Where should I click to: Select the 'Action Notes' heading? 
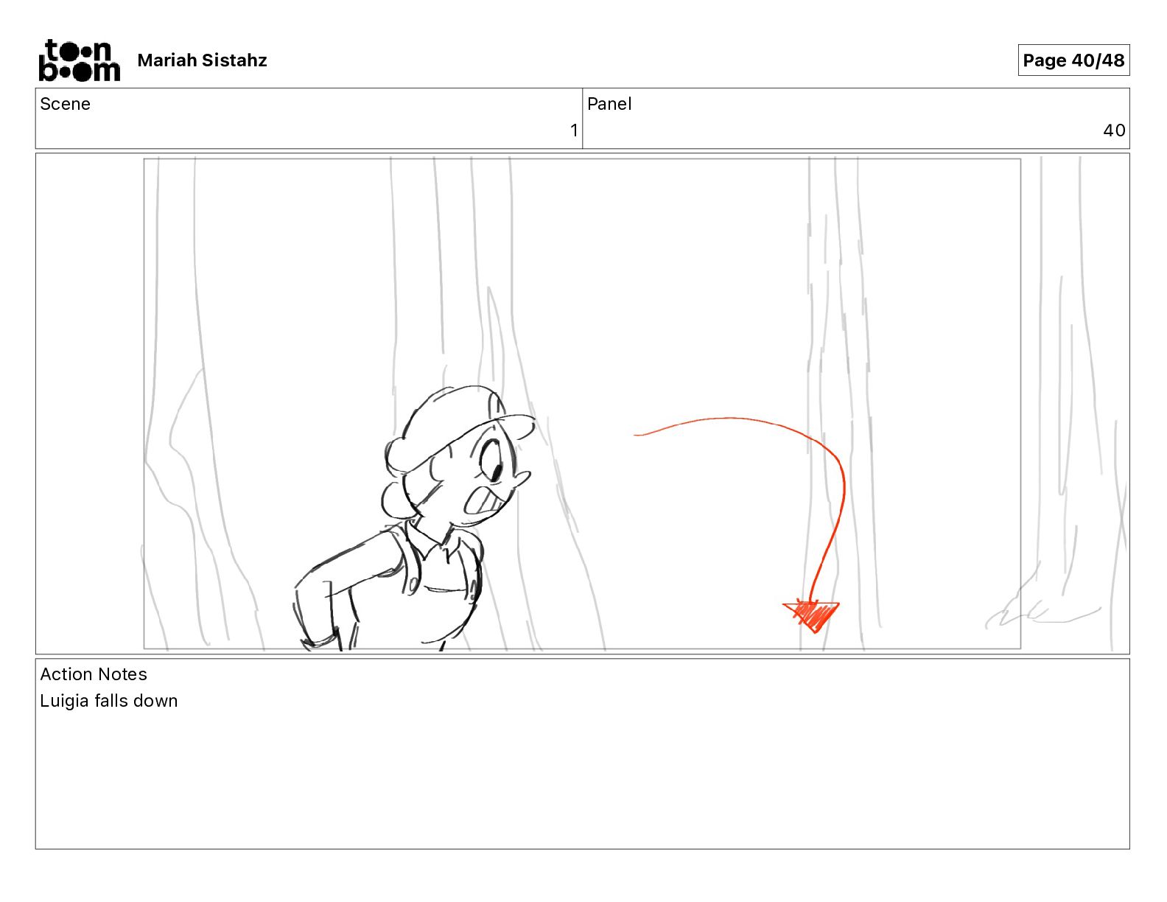94,674
